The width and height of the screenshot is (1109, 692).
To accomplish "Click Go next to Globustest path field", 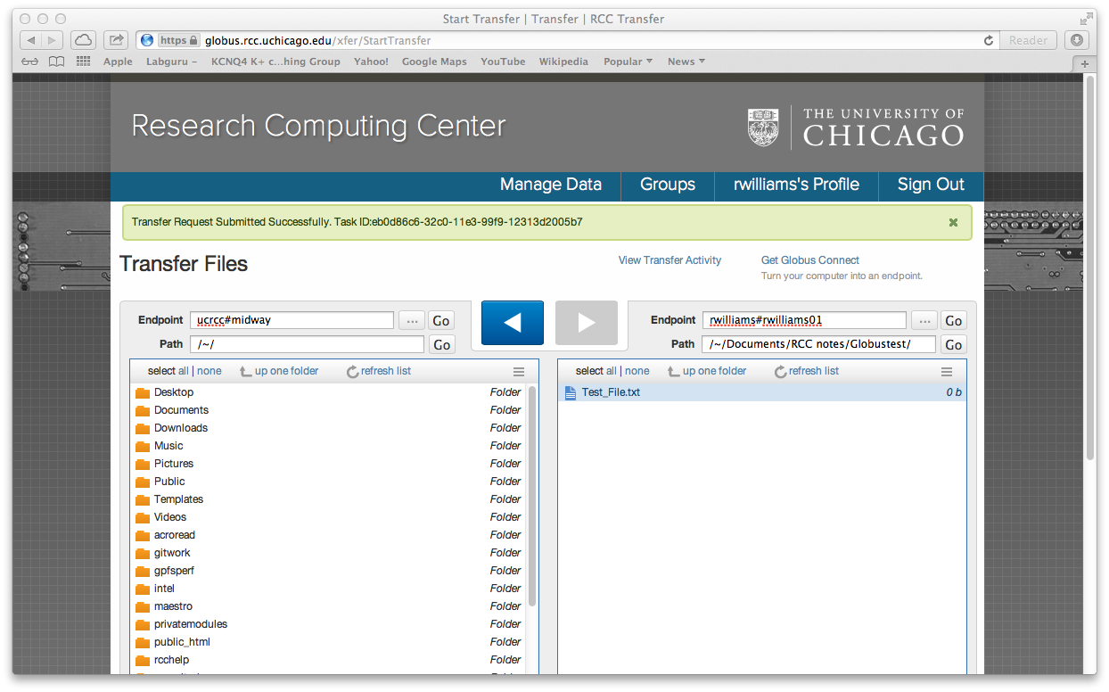I will click(954, 345).
